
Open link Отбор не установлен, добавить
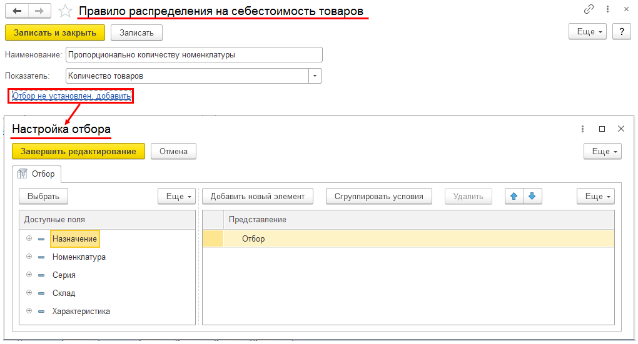click(x=71, y=96)
